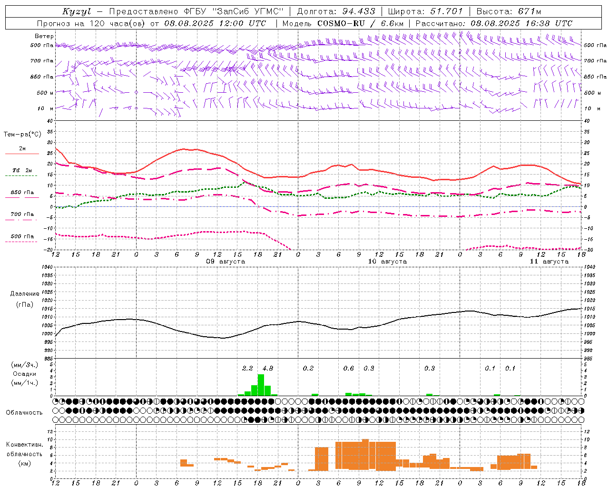Click the station name Kyzyl in the header
This screenshot has width=609, height=487.
tap(77, 11)
